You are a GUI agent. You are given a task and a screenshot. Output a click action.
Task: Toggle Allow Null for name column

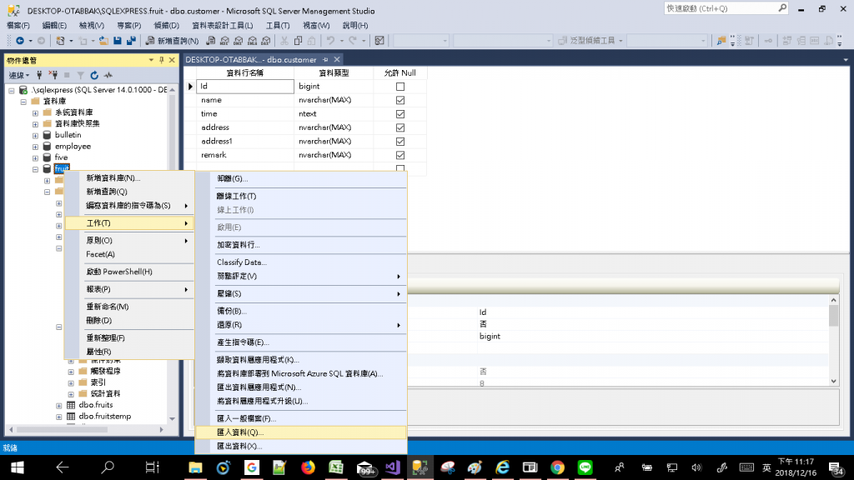pyautogui.click(x=400, y=100)
